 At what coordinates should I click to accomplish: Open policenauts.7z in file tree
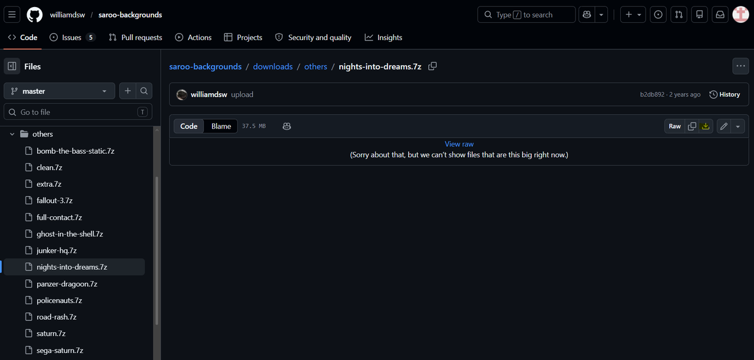point(59,300)
